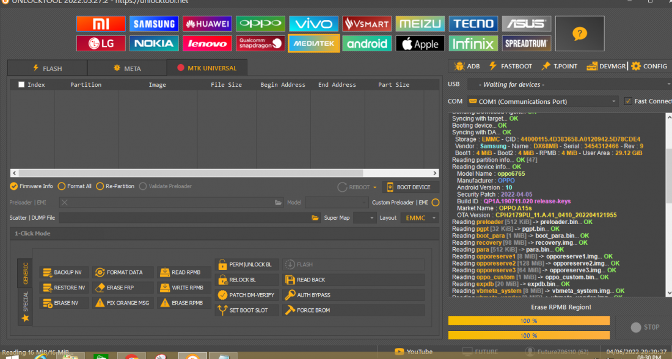Screen dimensions: 672x359
Task: Pick the Meizu brand tile
Action: coord(420,24)
